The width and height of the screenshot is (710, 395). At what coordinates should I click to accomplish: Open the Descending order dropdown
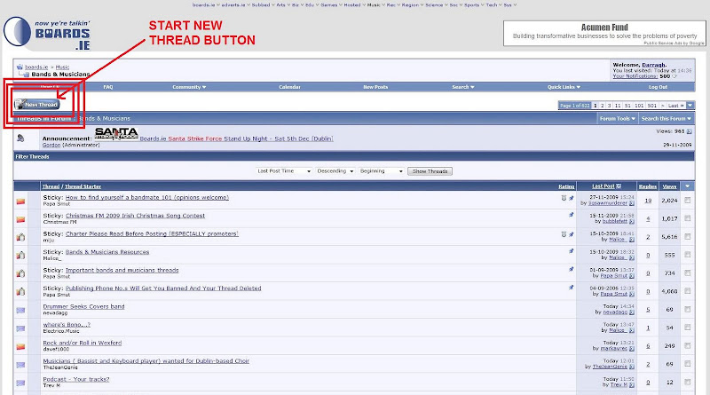335,171
